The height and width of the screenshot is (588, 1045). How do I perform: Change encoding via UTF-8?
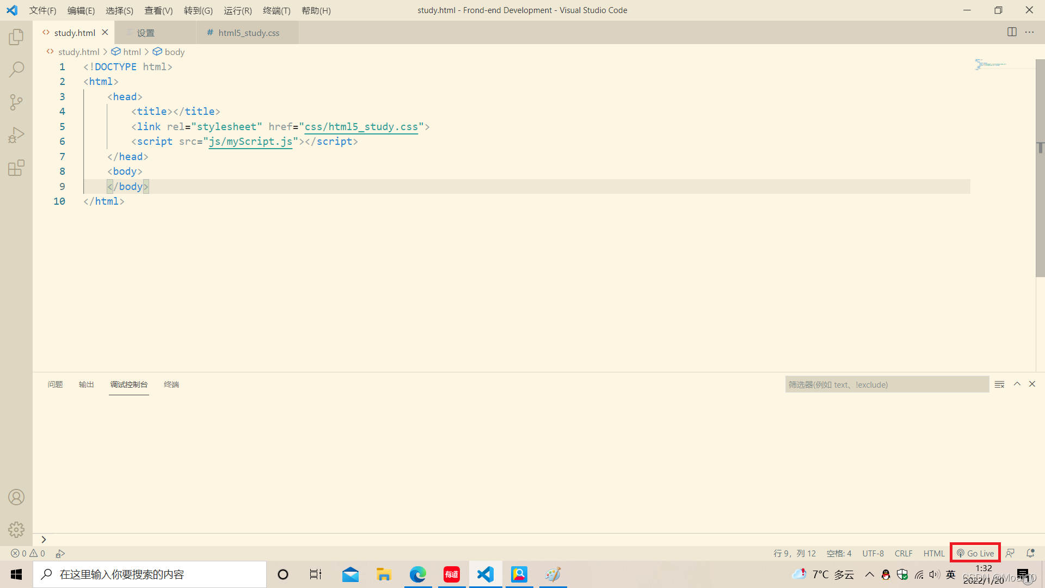[x=873, y=553]
